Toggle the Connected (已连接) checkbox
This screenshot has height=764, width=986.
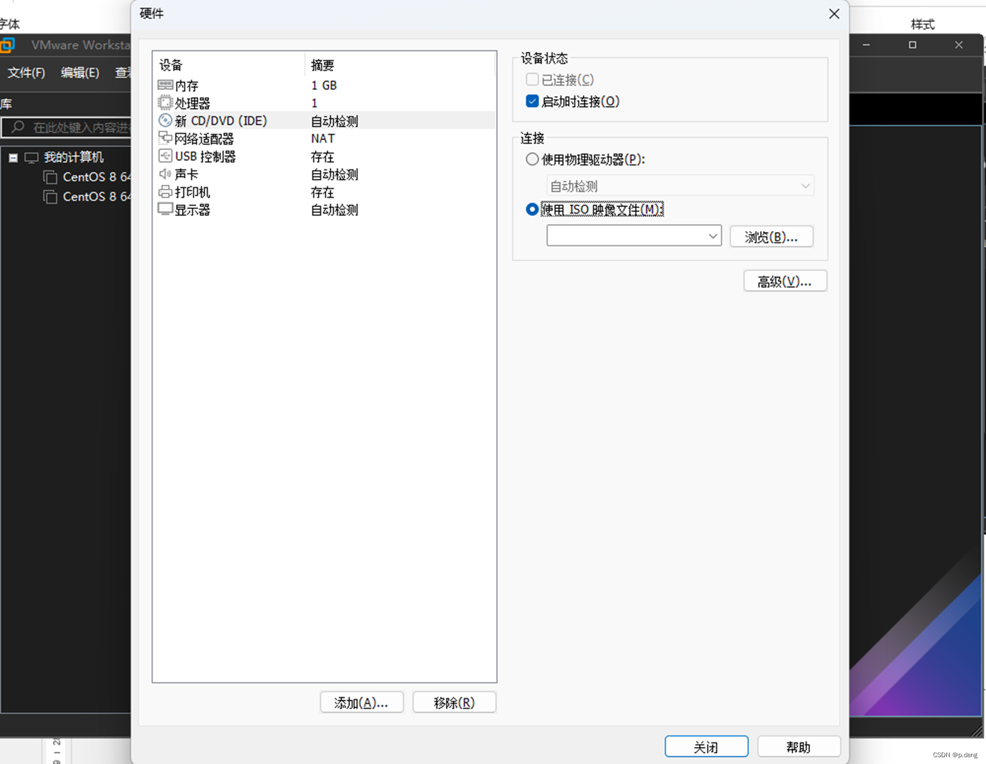coord(532,80)
